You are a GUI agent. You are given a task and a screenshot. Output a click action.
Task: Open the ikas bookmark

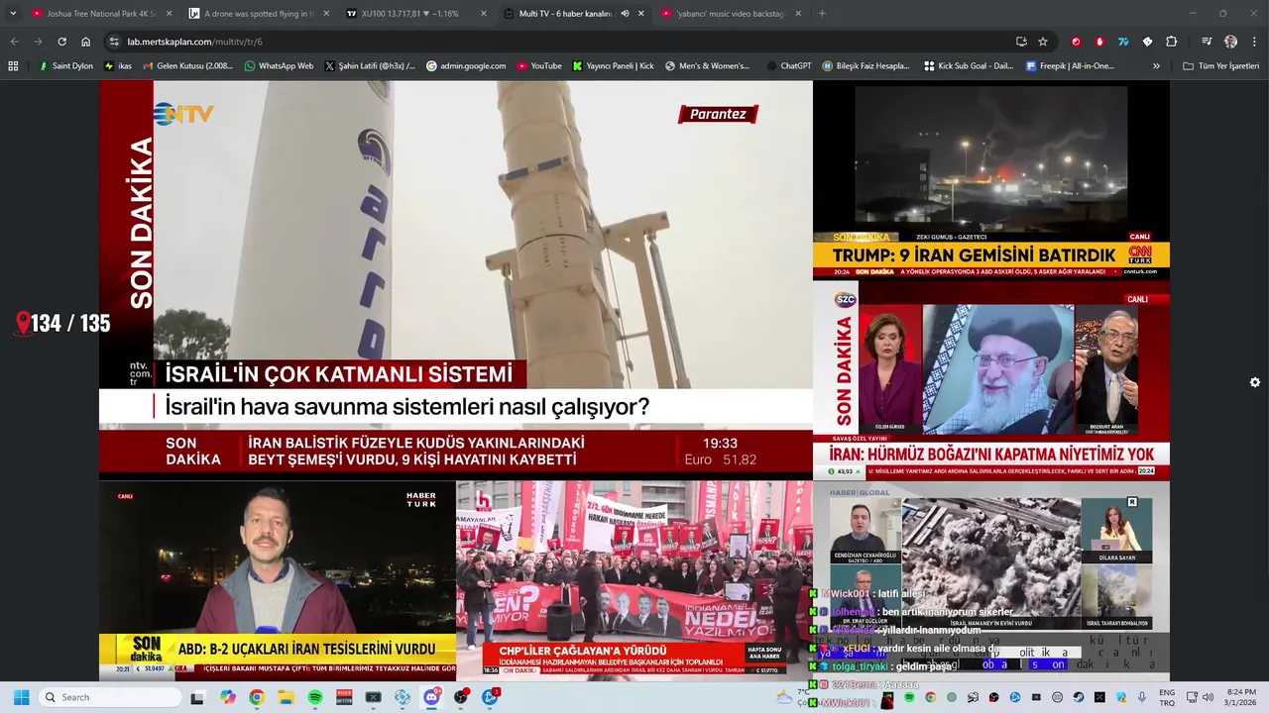pos(117,66)
